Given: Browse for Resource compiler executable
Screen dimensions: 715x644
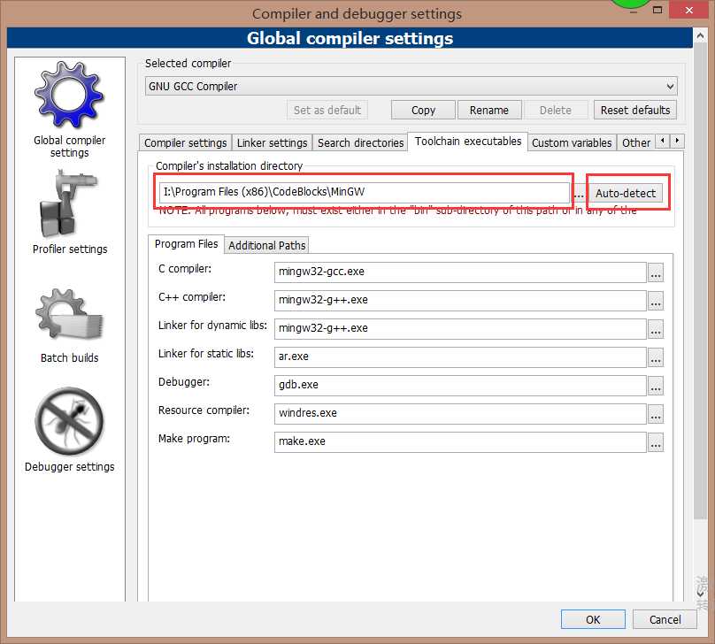Looking at the screenshot, I should tap(656, 414).
